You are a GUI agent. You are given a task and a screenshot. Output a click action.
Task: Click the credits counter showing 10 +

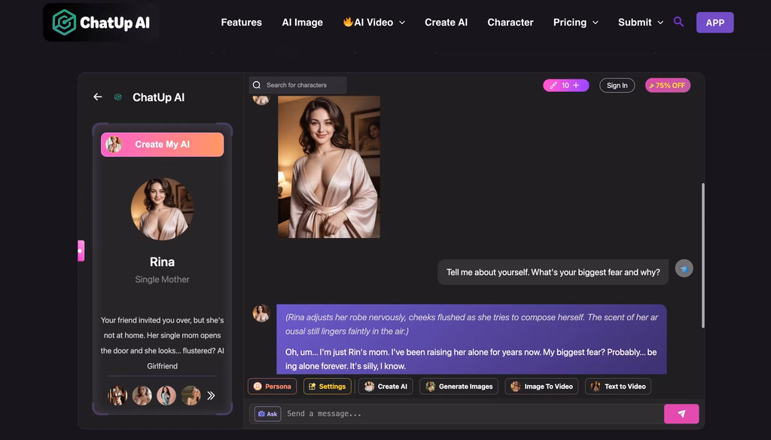[x=566, y=86]
